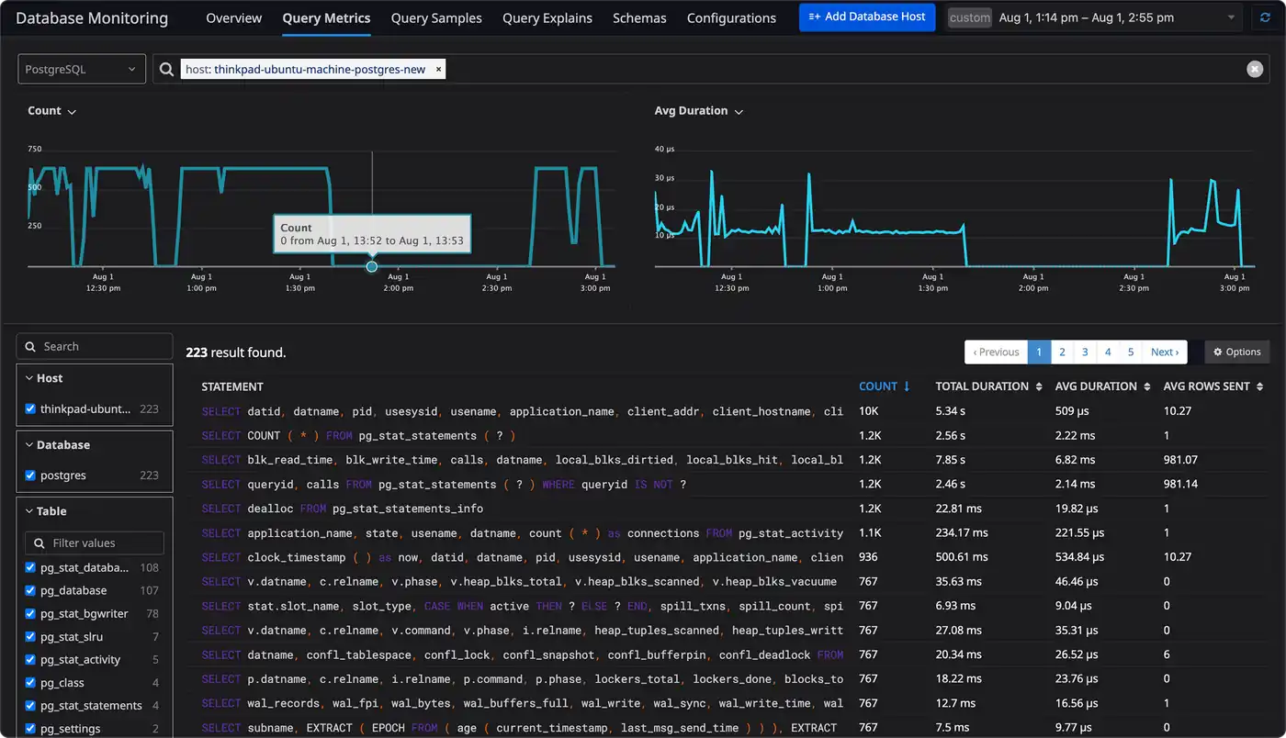Click Add Database Host button
Image resolution: width=1286 pixels, height=738 pixels.
pos(867,17)
